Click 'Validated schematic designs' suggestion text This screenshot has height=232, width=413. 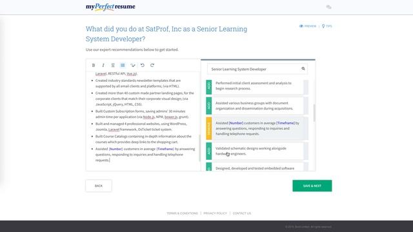coord(251,151)
